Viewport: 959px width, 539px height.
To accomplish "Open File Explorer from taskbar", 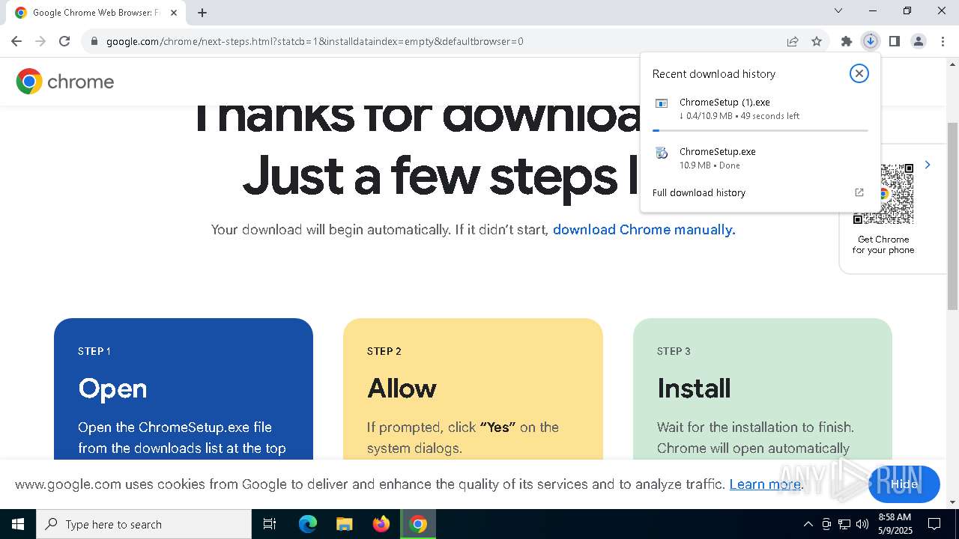I will pos(344,524).
